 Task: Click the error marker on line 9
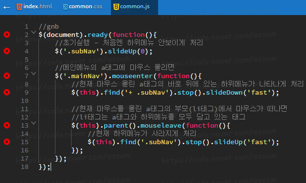tap(7, 92)
